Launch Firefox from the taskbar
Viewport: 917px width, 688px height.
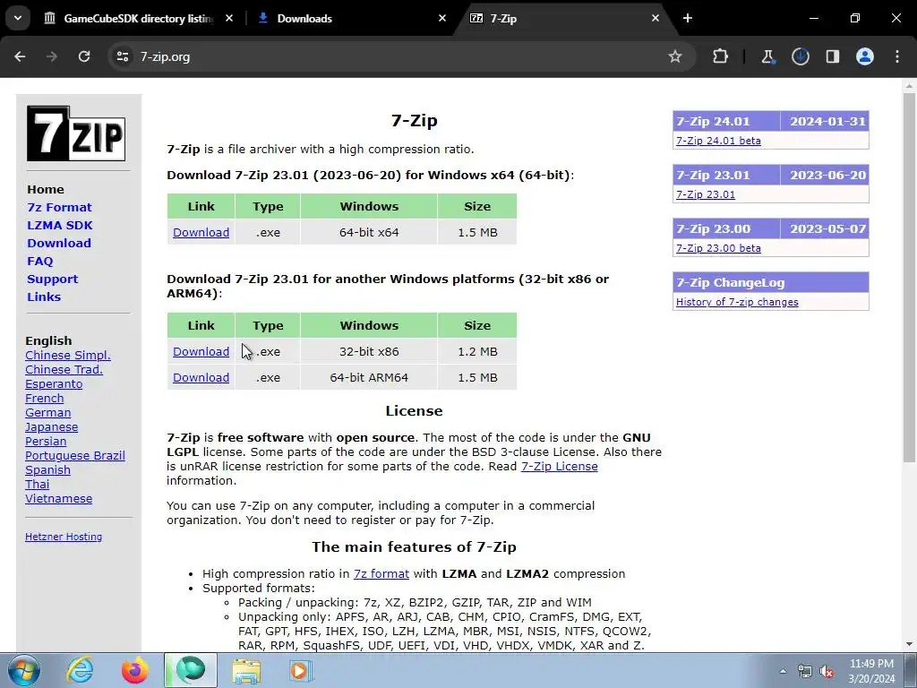[x=134, y=670]
